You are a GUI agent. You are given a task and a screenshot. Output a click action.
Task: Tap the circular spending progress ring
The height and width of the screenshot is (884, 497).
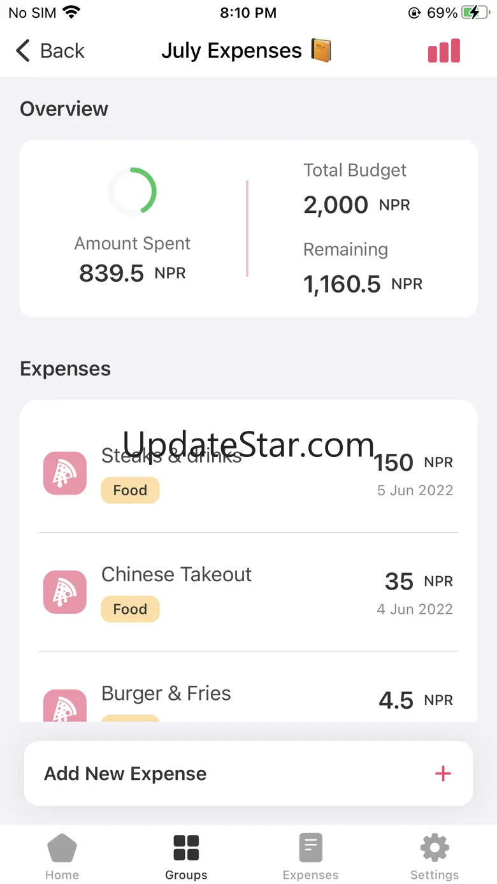pyautogui.click(x=132, y=191)
